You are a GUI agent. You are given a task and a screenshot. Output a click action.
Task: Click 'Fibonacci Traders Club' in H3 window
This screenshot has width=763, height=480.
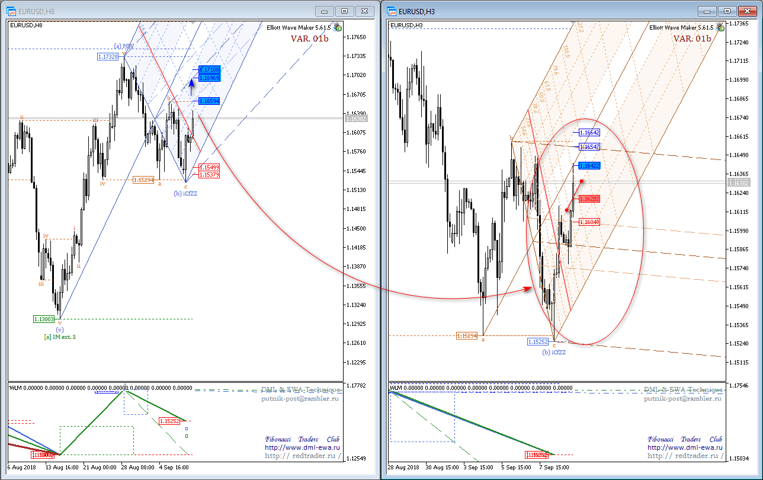pos(685,439)
